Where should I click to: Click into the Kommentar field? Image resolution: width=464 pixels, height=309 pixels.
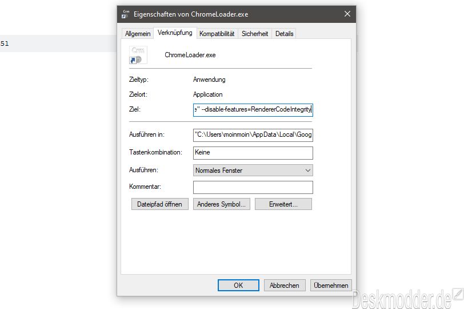[253, 187]
